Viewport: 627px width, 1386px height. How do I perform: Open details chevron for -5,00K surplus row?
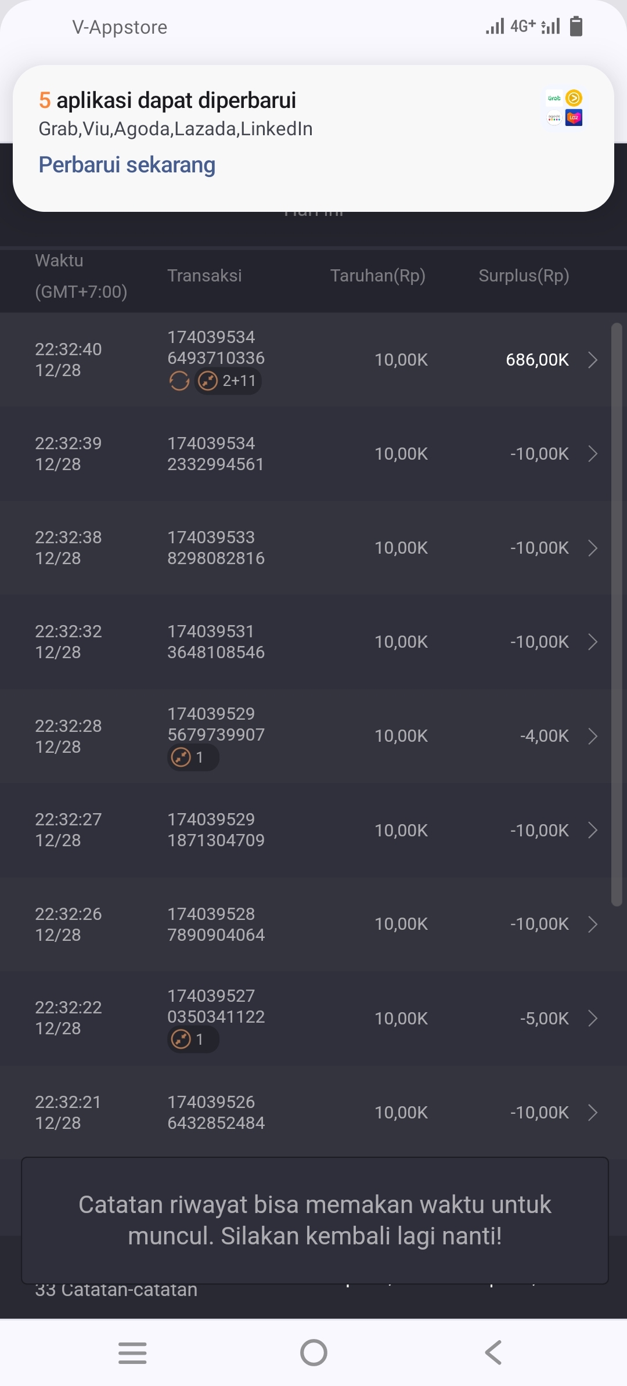[592, 1018]
